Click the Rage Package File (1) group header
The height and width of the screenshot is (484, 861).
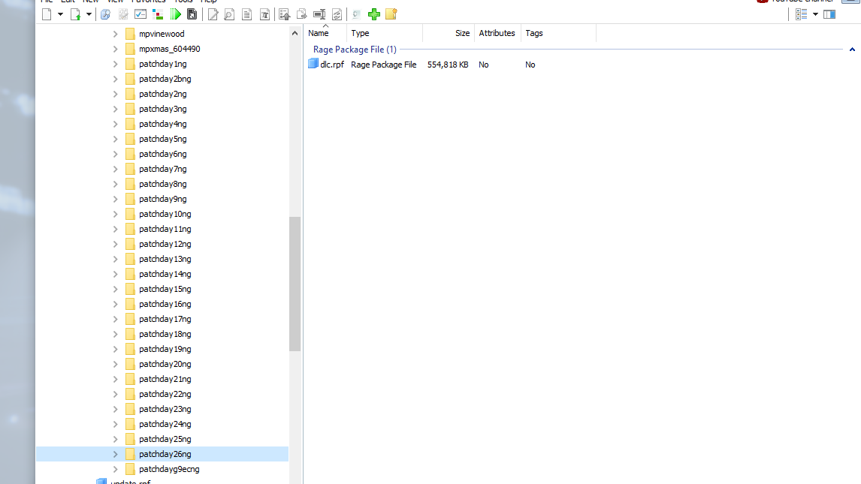pos(355,50)
